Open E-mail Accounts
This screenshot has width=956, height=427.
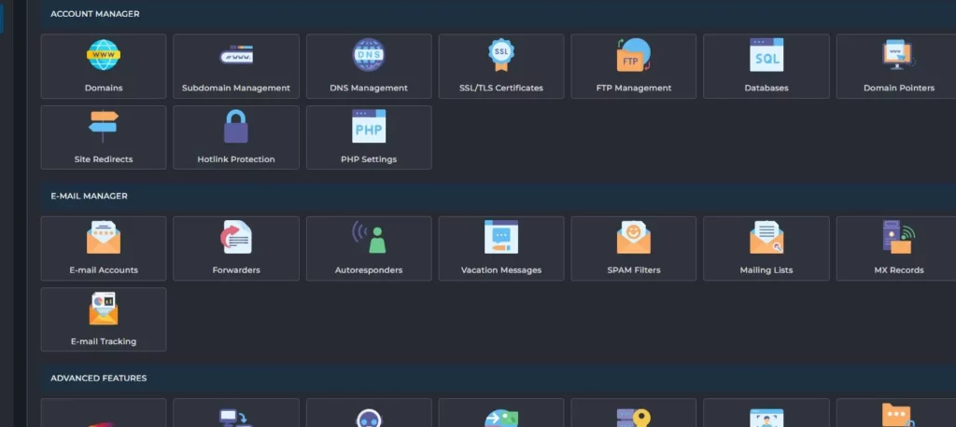click(104, 249)
